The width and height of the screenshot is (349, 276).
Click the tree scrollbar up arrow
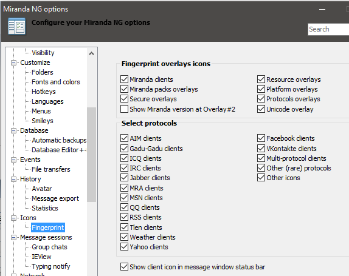pos(91,53)
